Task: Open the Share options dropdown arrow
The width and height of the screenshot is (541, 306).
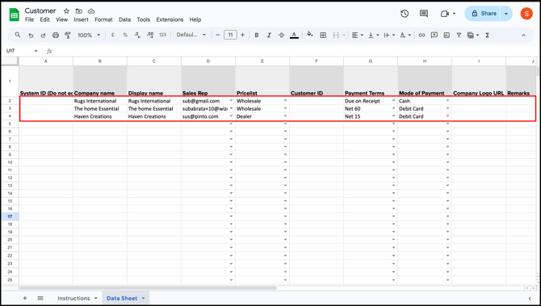Action: tap(506, 14)
